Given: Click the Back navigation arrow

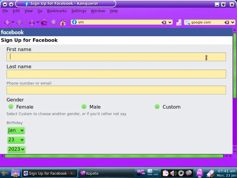Looking at the screenshot, I should [x=7, y=23].
